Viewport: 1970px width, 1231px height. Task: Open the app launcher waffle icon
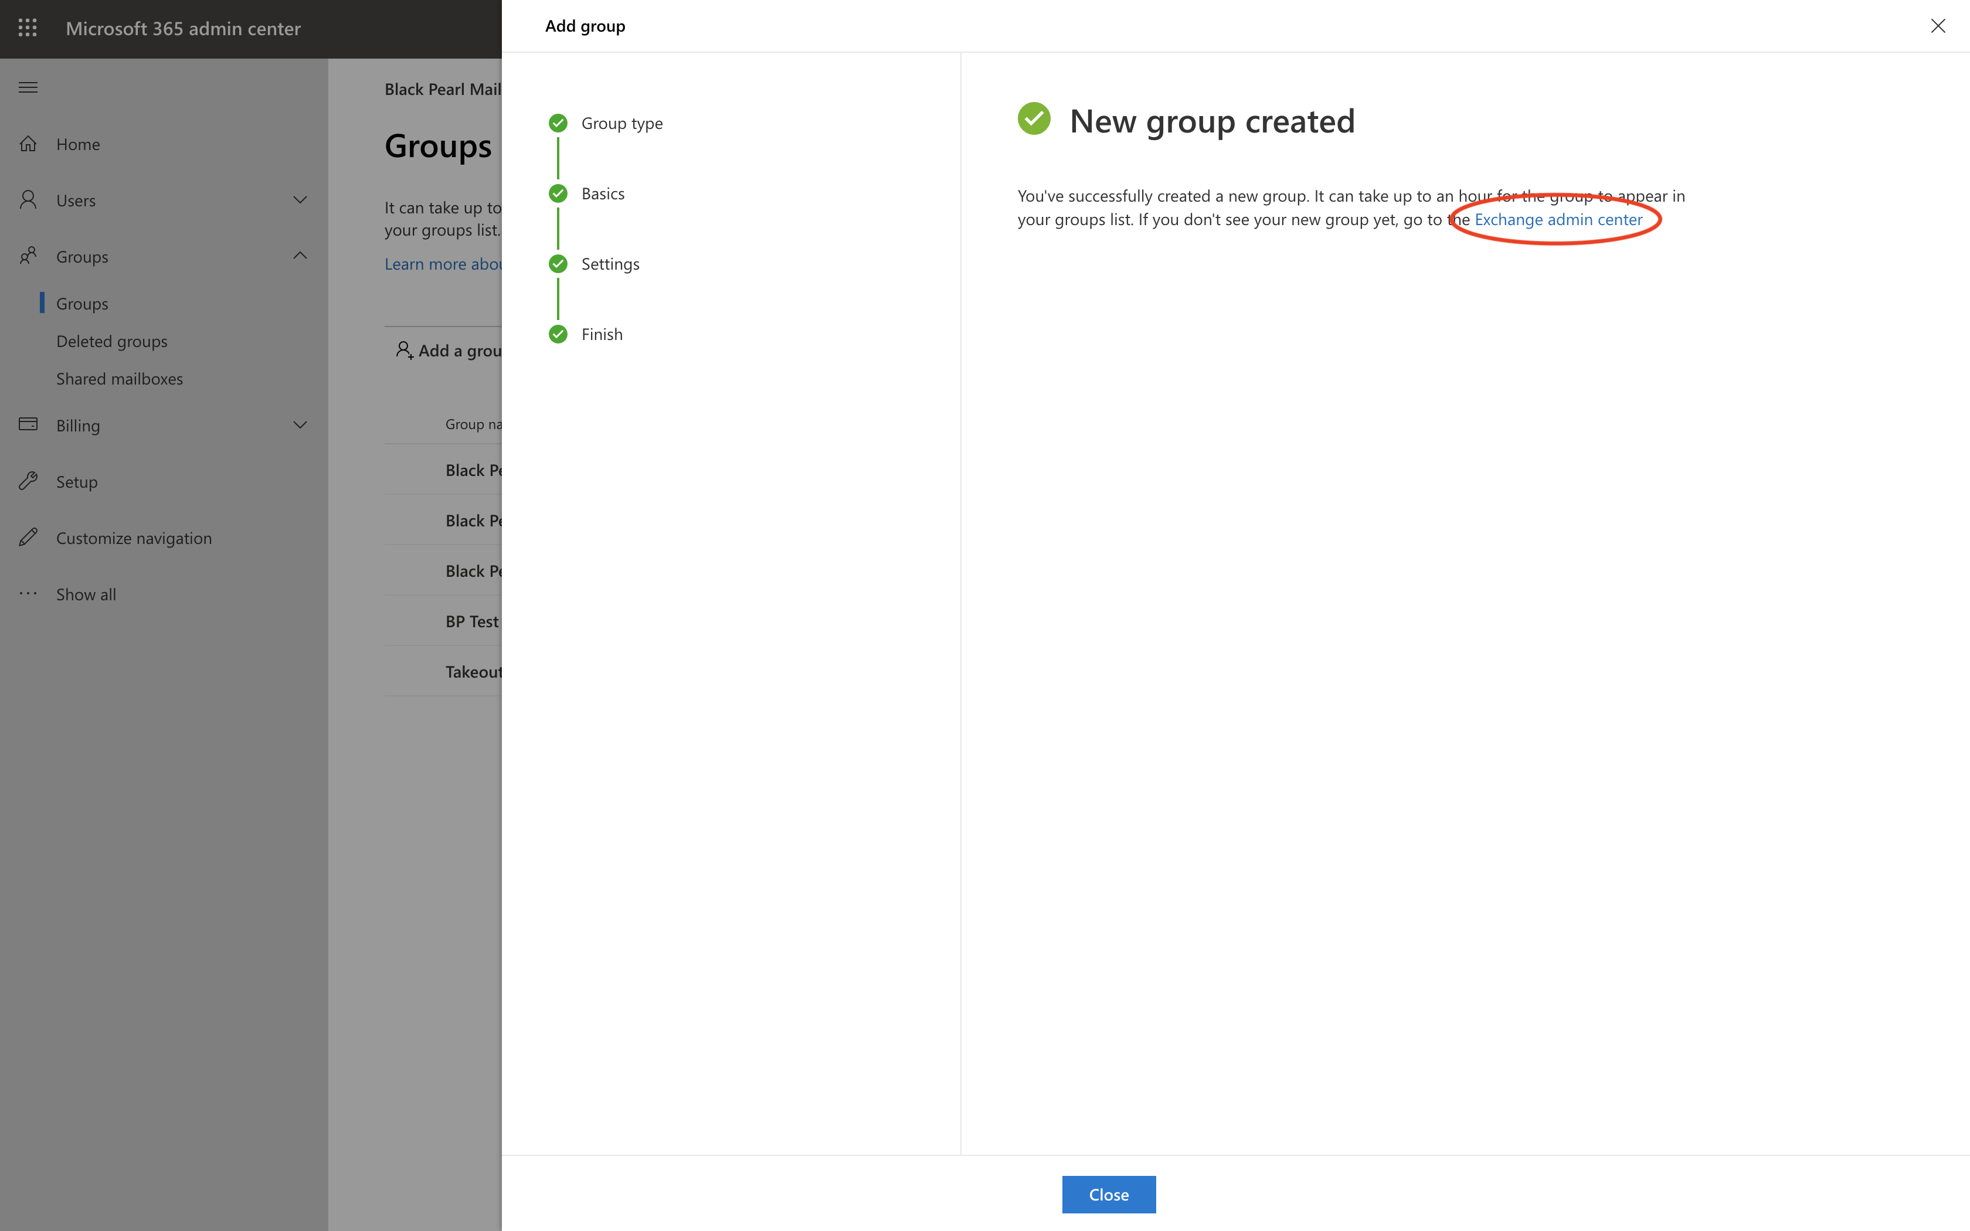click(x=28, y=29)
